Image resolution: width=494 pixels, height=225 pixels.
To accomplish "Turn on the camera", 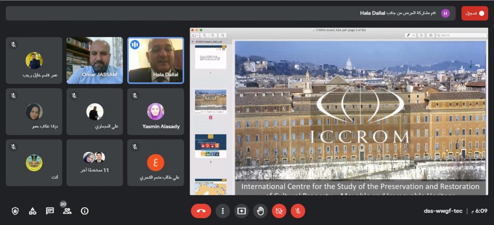I will tap(279, 211).
